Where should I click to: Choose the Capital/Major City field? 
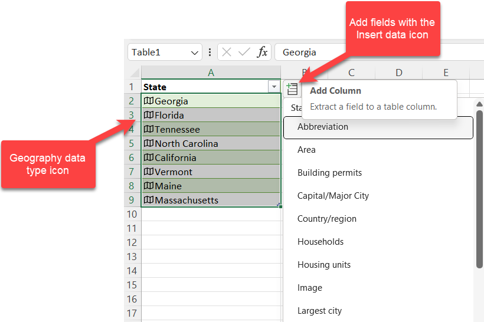pos(378,196)
